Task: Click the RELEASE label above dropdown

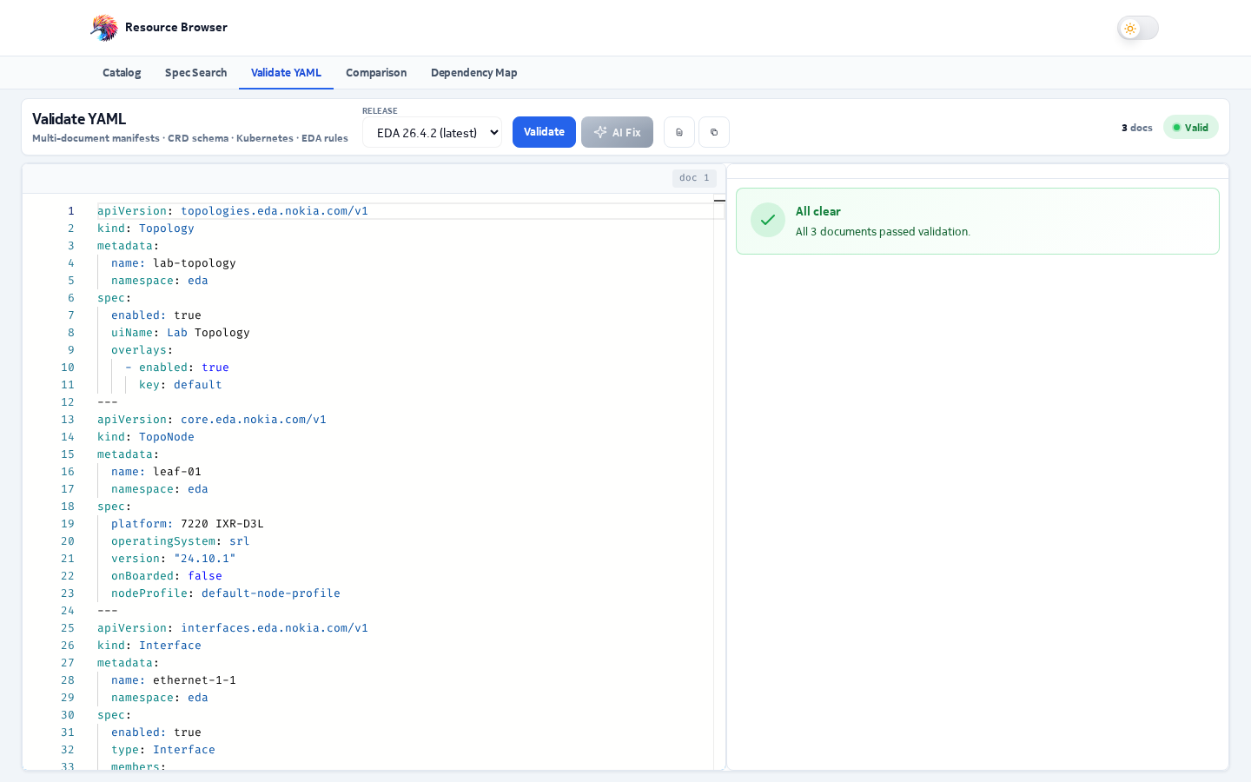Action: click(x=380, y=111)
